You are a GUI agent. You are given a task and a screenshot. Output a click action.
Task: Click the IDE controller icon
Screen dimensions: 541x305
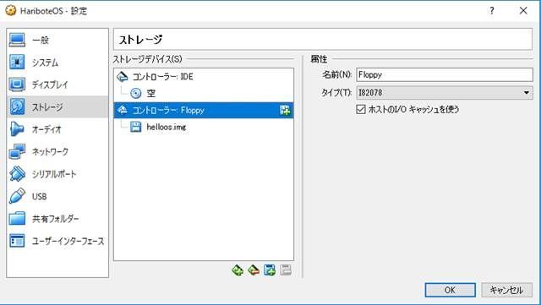tap(122, 77)
